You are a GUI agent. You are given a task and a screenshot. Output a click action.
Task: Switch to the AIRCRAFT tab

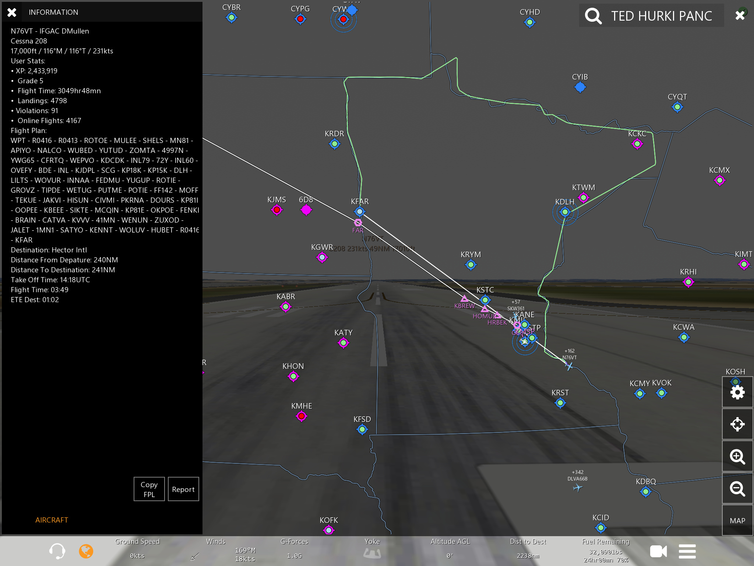pyautogui.click(x=52, y=520)
